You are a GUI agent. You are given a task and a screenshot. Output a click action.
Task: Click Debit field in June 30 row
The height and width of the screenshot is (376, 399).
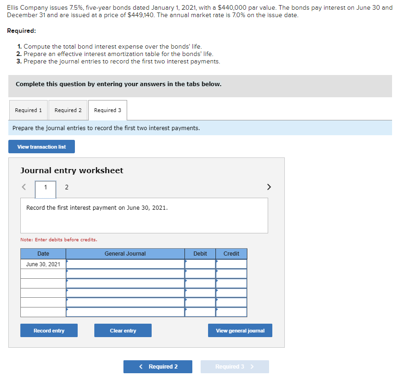pos(200,264)
